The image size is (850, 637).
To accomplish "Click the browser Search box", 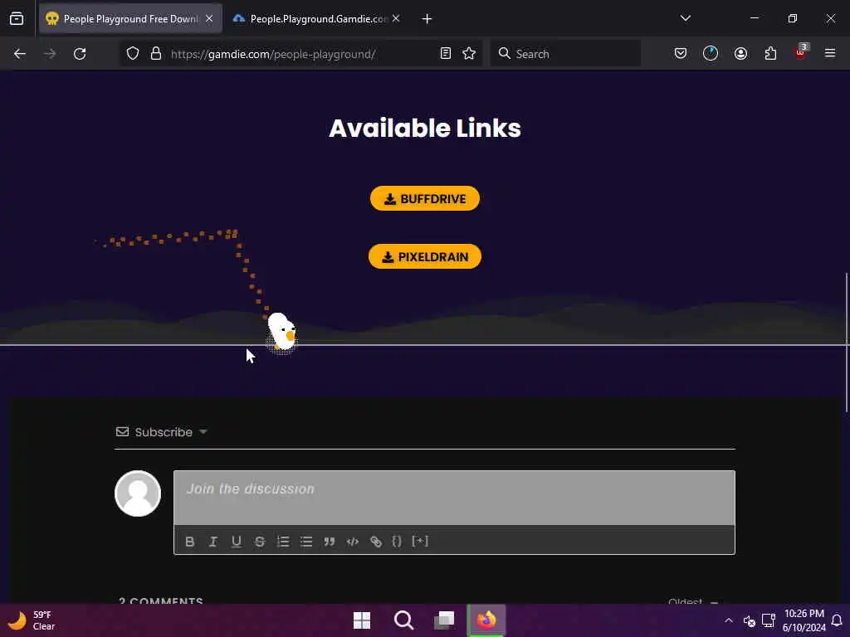I will (x=565, y=54).
